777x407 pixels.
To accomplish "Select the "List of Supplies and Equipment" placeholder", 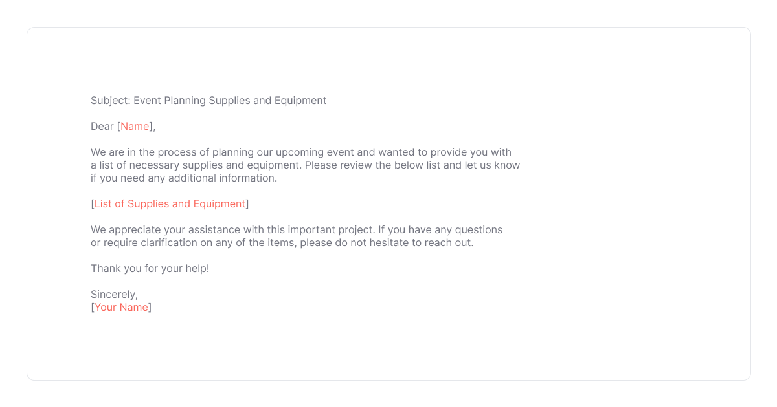I will coord(170,204).
